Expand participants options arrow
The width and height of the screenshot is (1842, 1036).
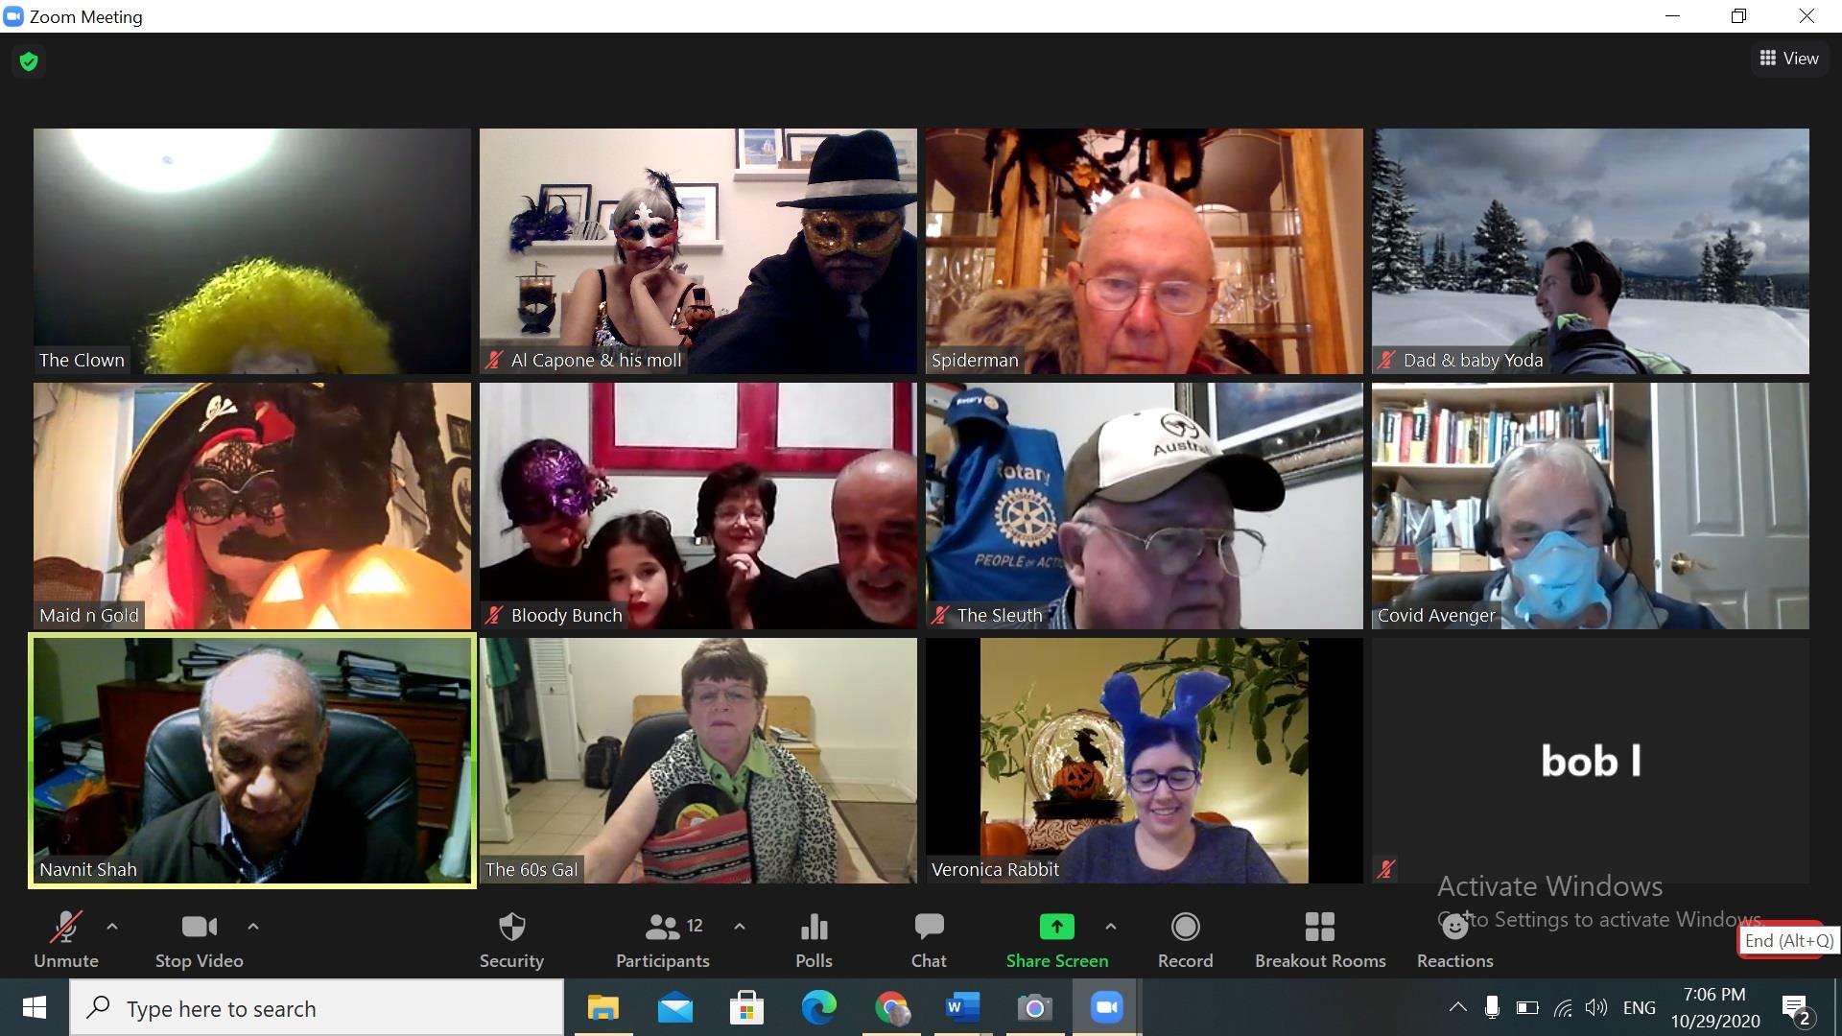tap(740, 927)
